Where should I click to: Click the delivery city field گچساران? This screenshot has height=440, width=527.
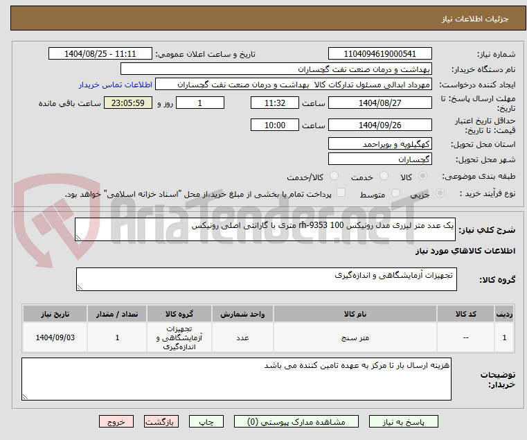[379, 159]
